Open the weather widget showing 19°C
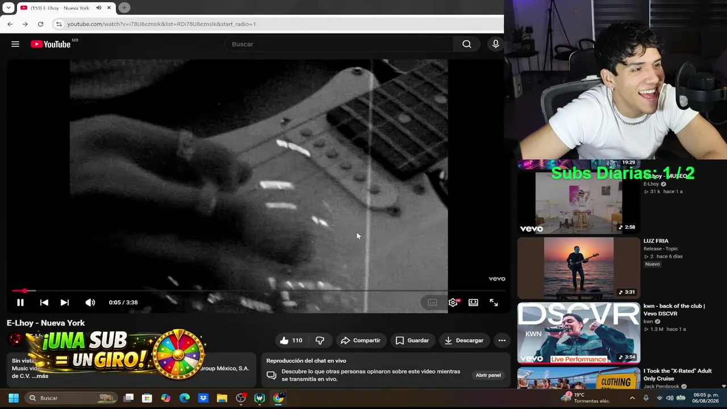The width and height of the screenshot is (727, 409). tap(586, 398)
